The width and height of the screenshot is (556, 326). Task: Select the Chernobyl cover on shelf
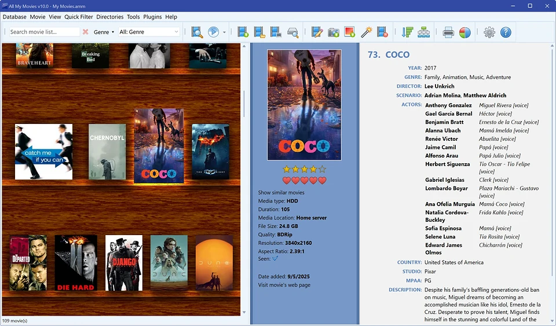[107, 152]
